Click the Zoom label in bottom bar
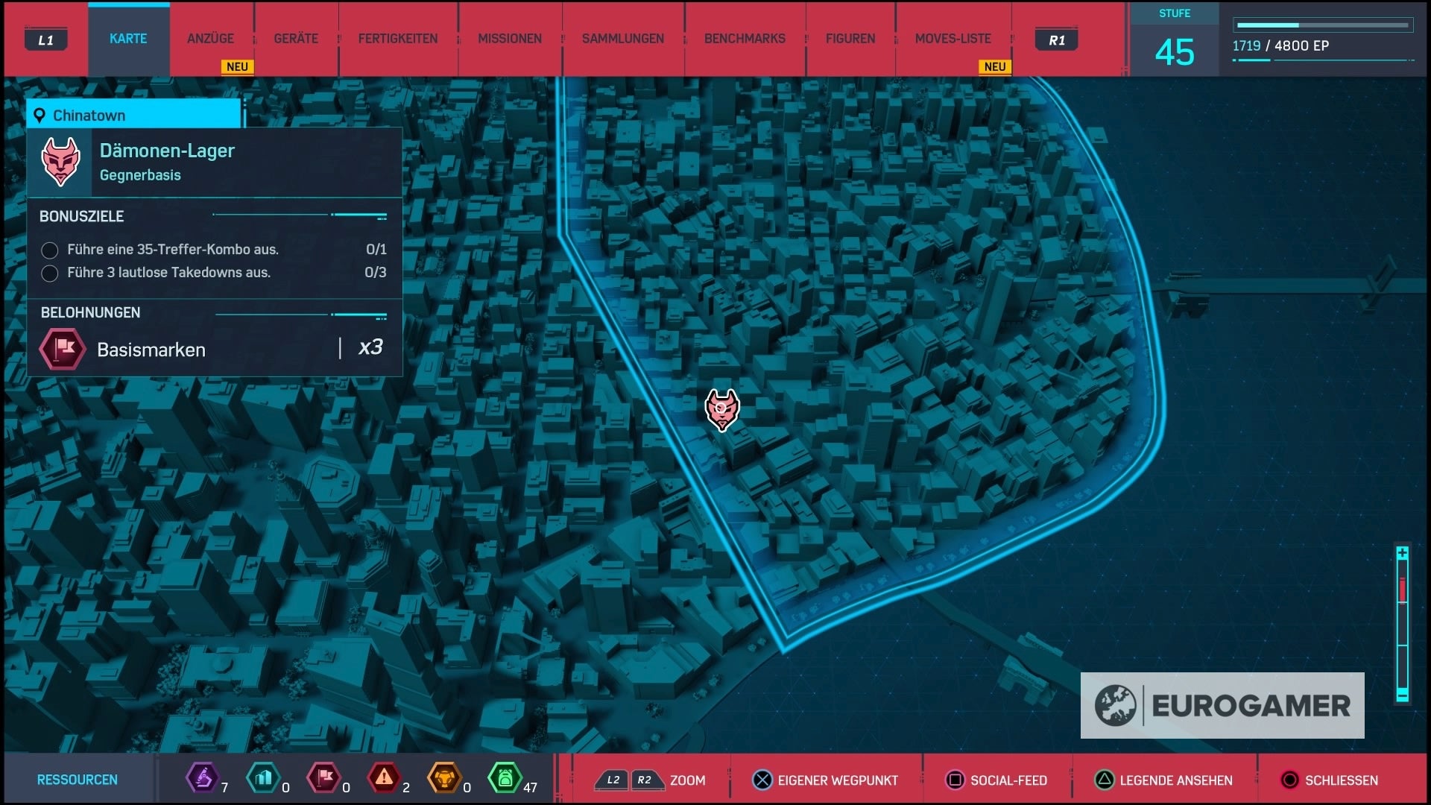The height and width of the screenshot is (805, 1431). (x=687, y=780)
